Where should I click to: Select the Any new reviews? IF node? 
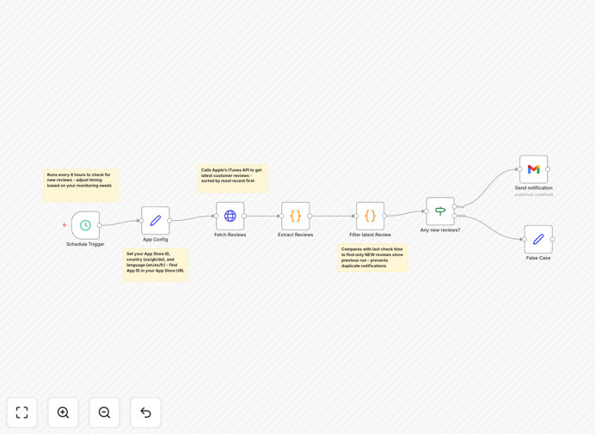[x=440, y=211]
